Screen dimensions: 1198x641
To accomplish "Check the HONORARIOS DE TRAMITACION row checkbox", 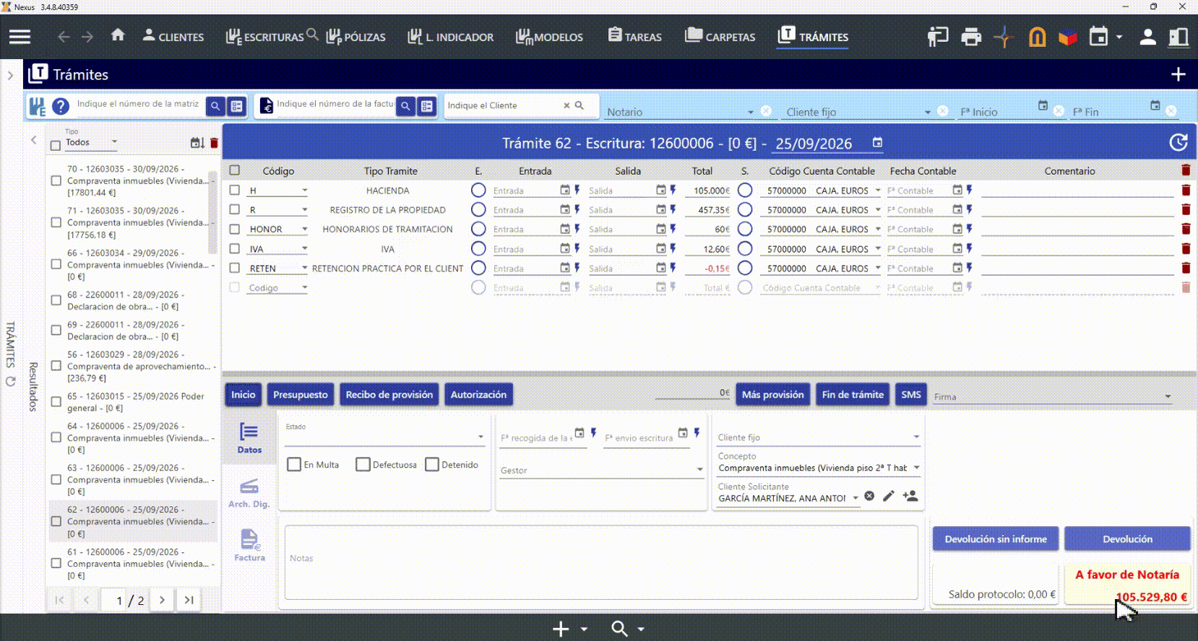I will (234, 229).
